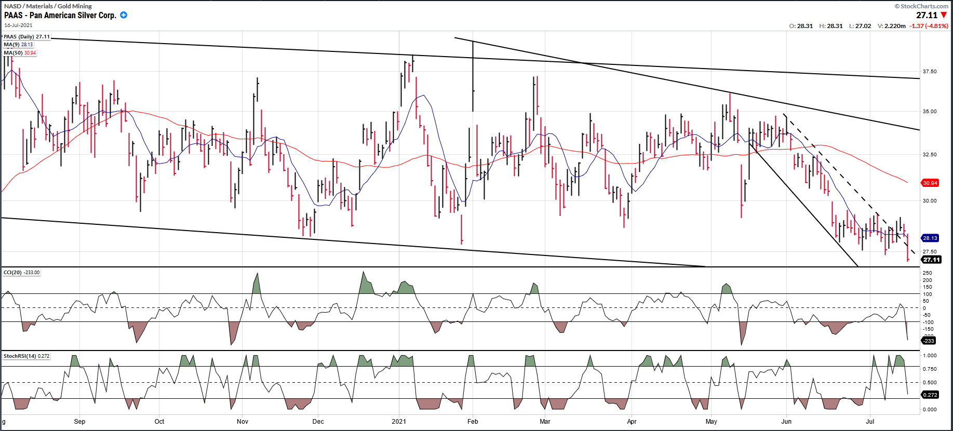The width and height of the screenshot is (953, 431).
Task: Select the MA(50) legend label
Action: pyautogui.click(x=20, y=53)
